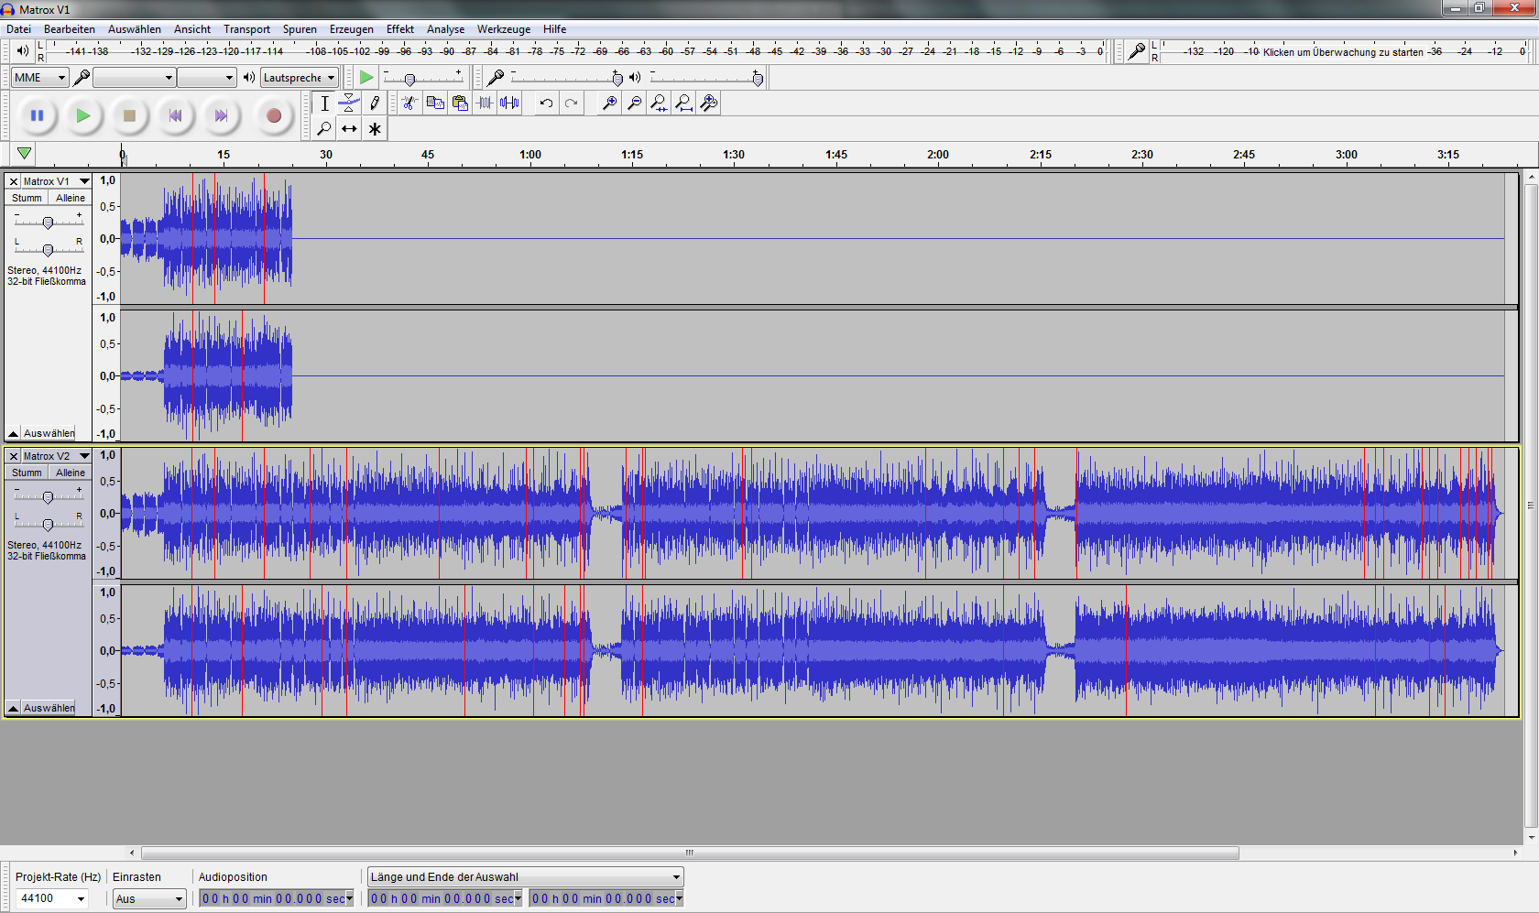Open the Effekt menu

click(x=399, y=29)
